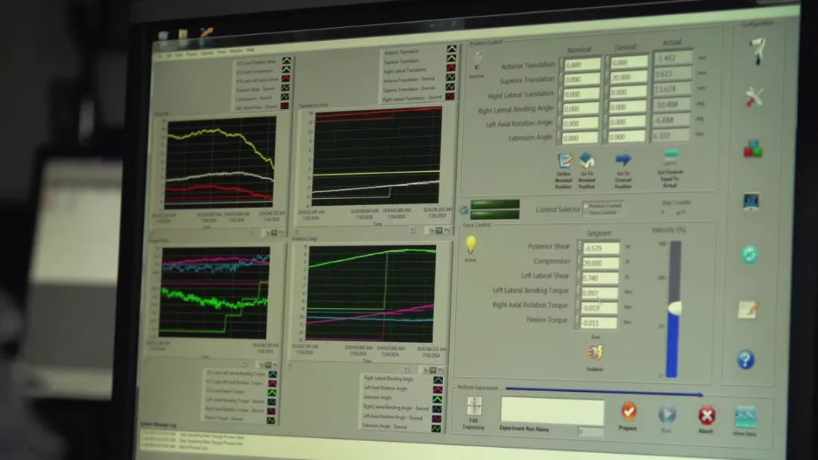818x460 pixels.
Task: Click the Go To Desired Position arrow
Action: 623,160
